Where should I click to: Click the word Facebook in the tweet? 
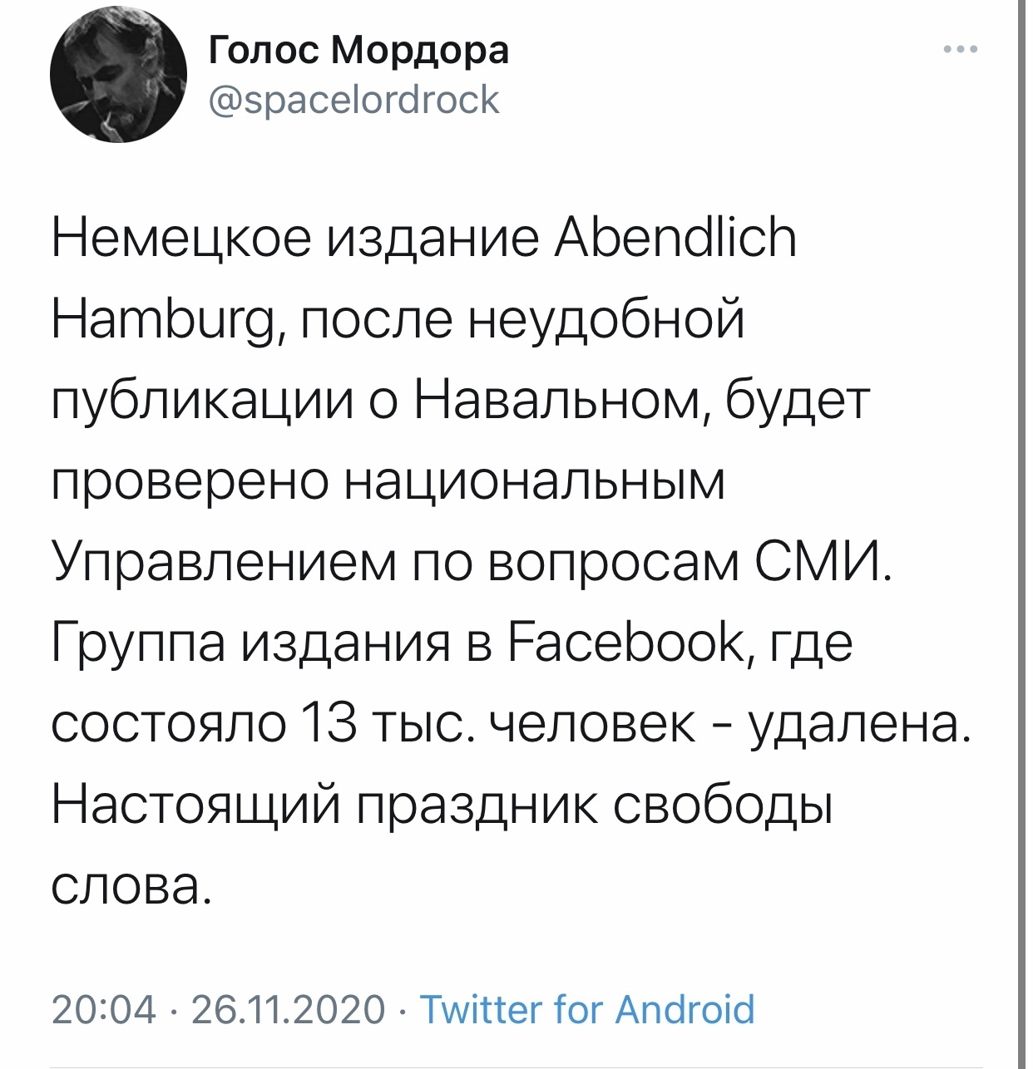tap(629, 643)
